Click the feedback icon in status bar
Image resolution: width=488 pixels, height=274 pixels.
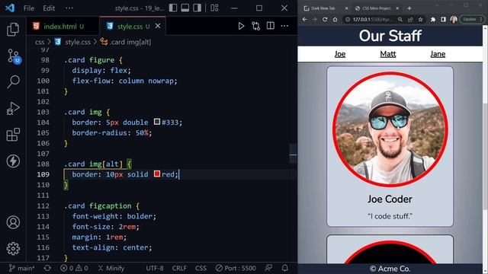(268, 268)
